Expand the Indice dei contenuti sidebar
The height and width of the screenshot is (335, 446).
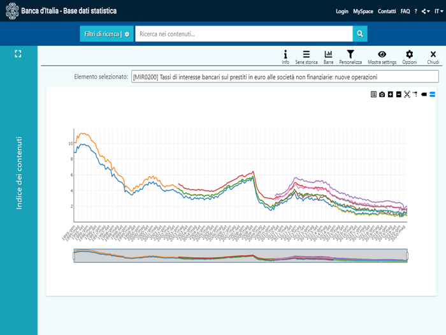pyautogui.click(x=18, y=173)
